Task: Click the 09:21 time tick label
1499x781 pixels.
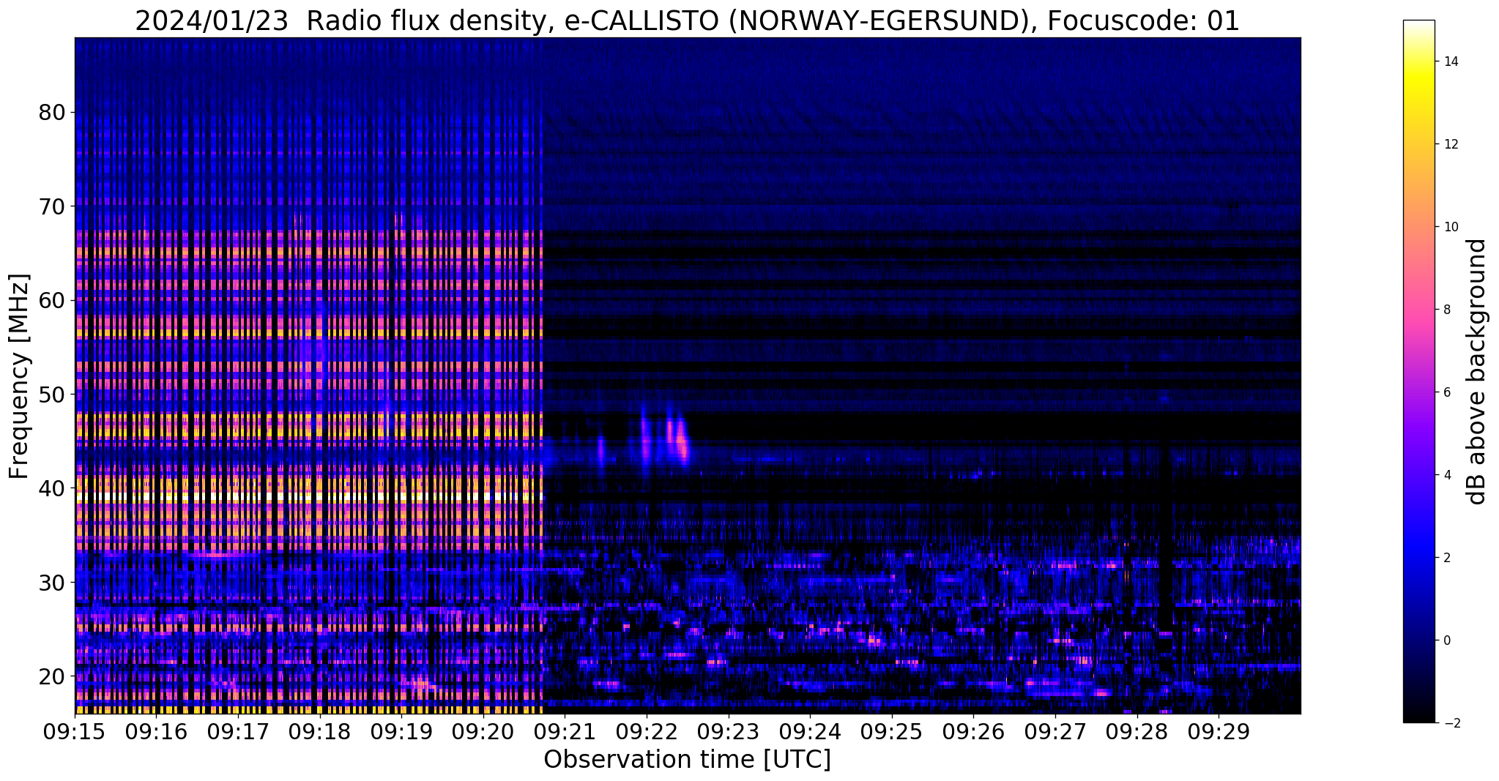Action: 565,733
